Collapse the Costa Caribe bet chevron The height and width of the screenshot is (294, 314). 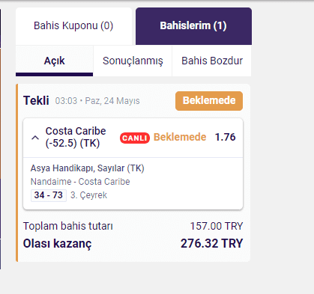pyautogui.click(x=35, y=138)
